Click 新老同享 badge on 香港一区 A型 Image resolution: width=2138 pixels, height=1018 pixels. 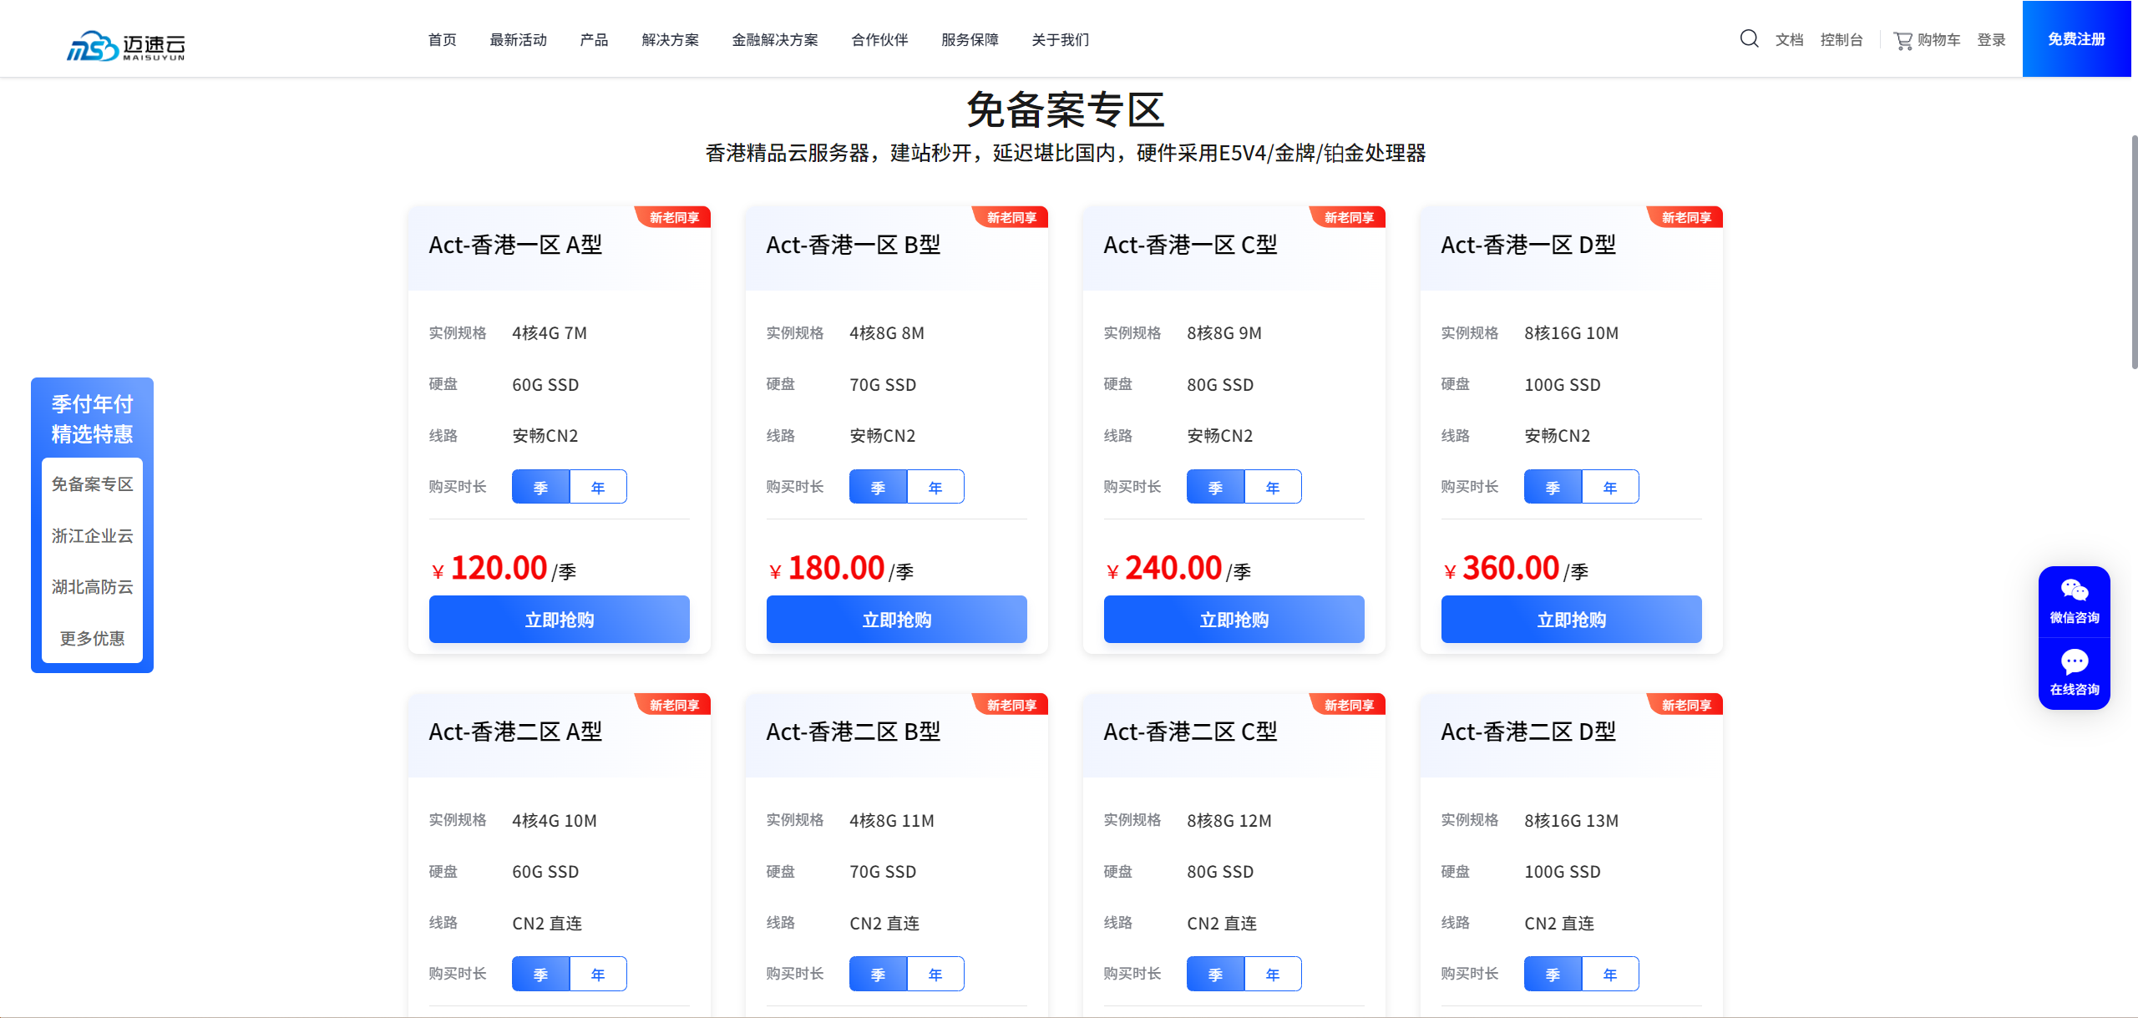click(x=674, y=218)
